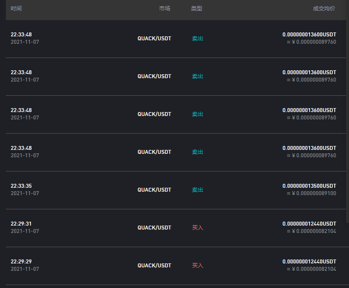Screen dimensions: 349x288
Task: Click the 22:29:31 timestamp
Action: tap(21, 224)
